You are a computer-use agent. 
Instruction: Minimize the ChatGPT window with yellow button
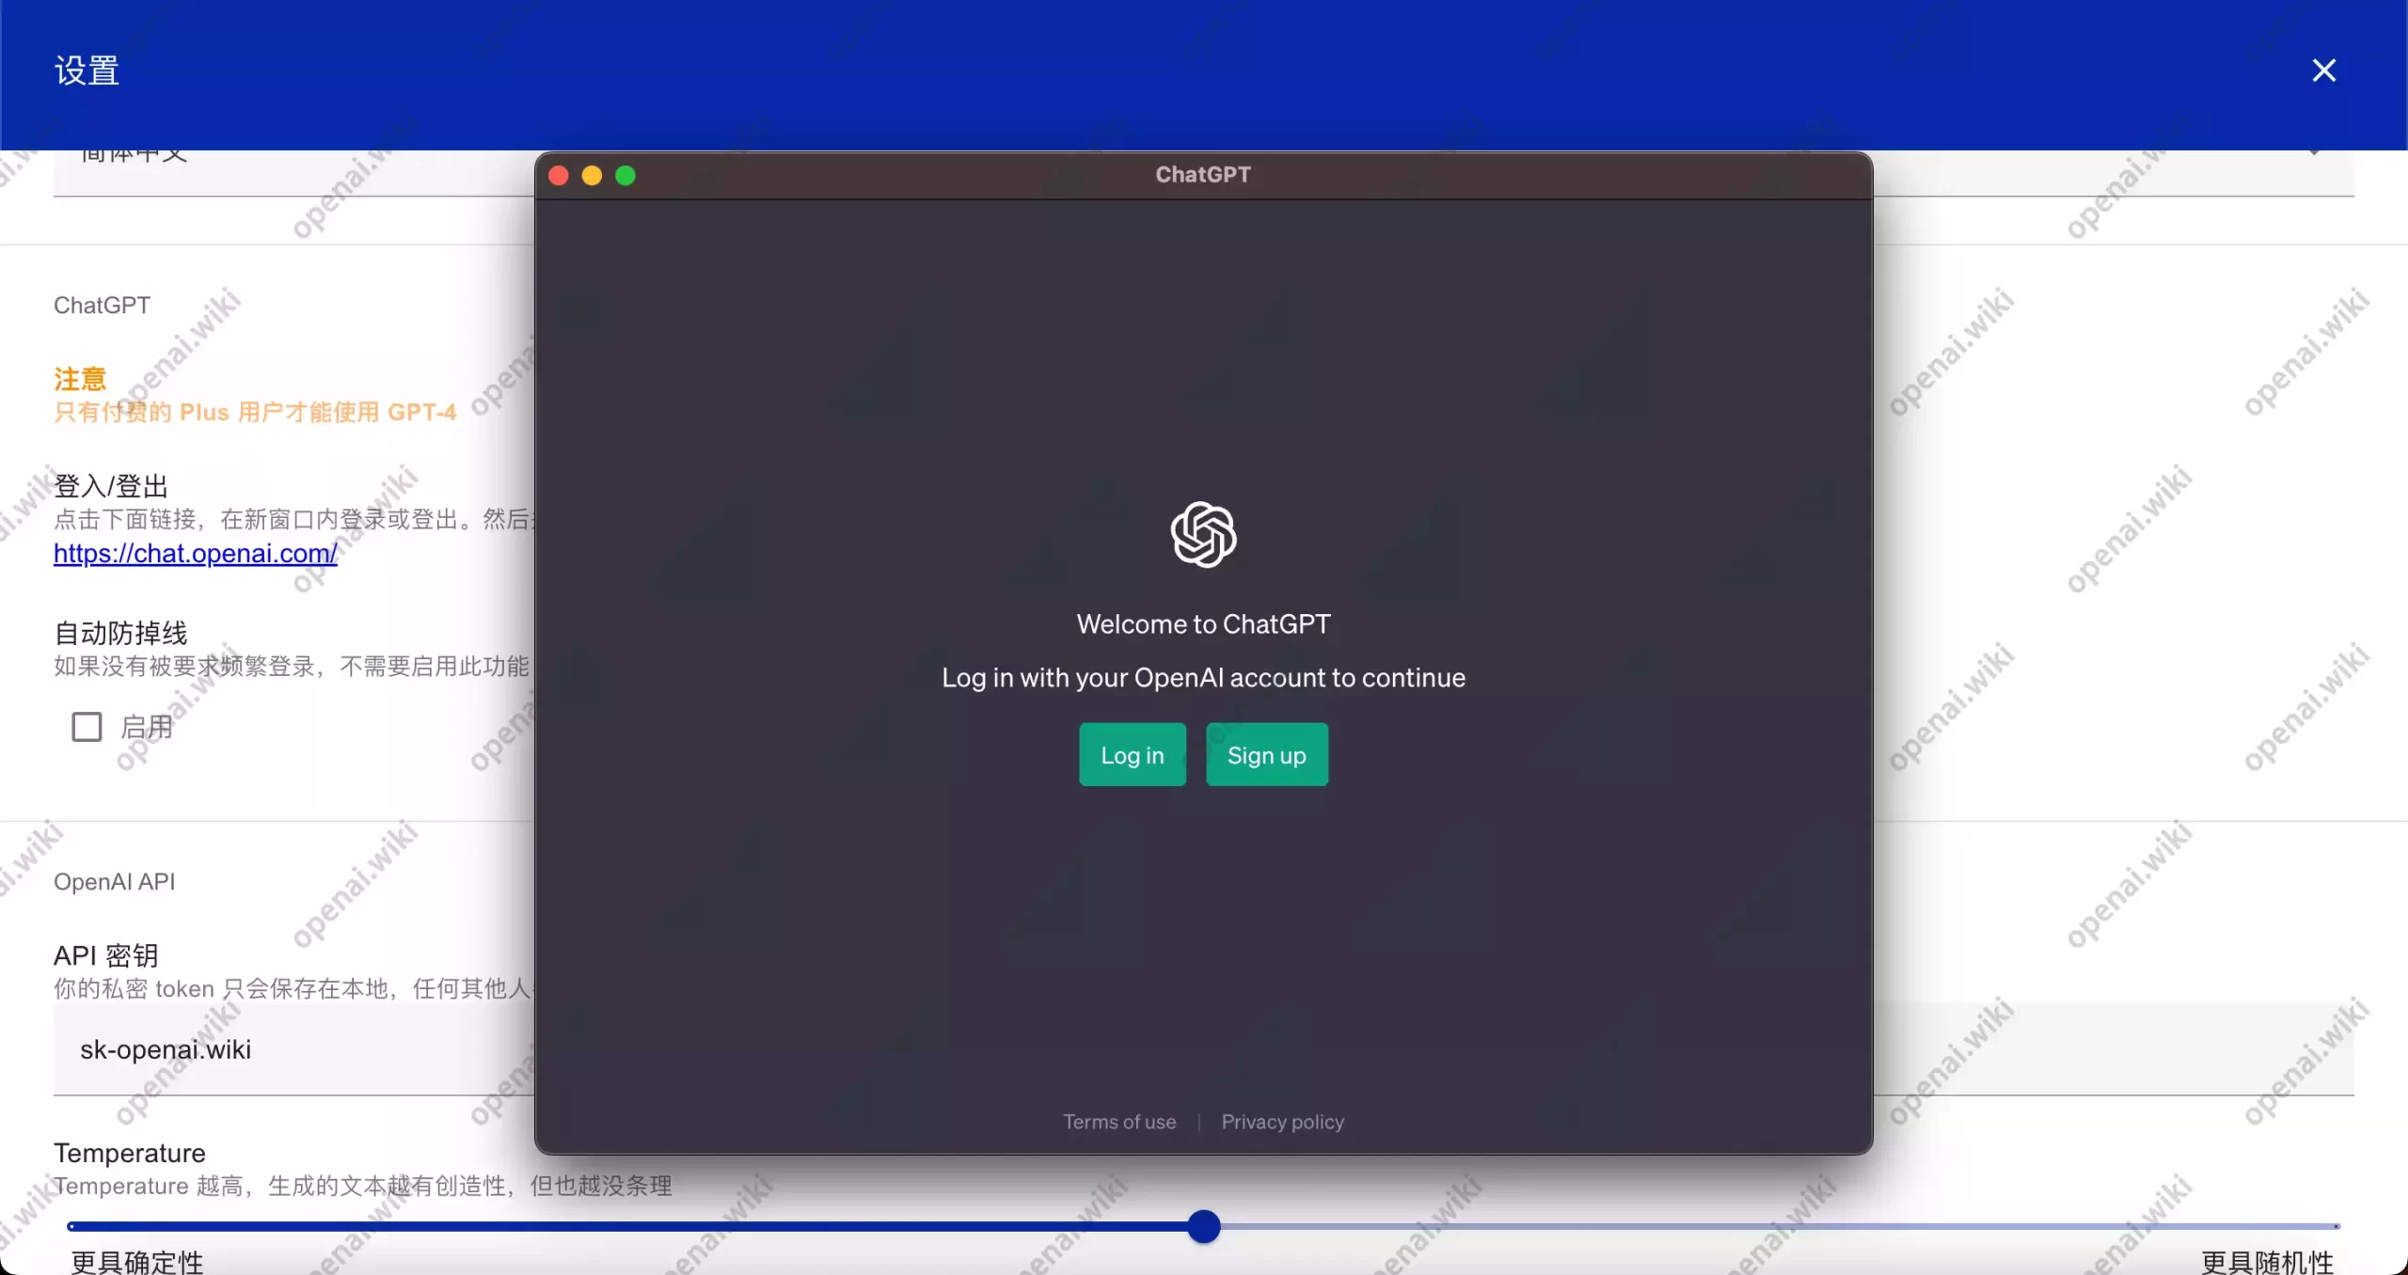[592, 176]
